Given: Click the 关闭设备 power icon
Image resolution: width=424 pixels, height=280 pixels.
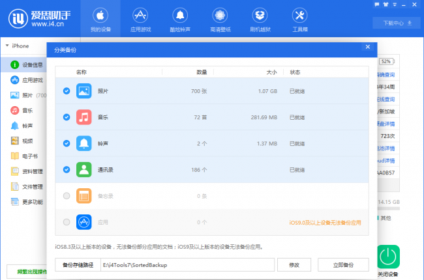Looking at the screenshot, I should tap(388, 257).
